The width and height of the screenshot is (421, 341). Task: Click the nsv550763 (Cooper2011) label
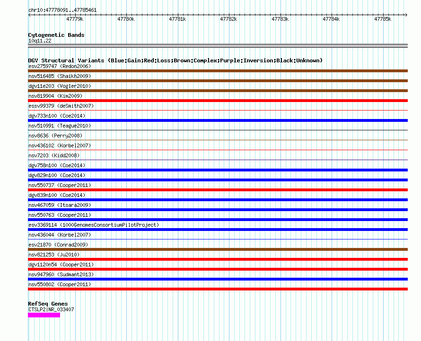tap(60, 215)
